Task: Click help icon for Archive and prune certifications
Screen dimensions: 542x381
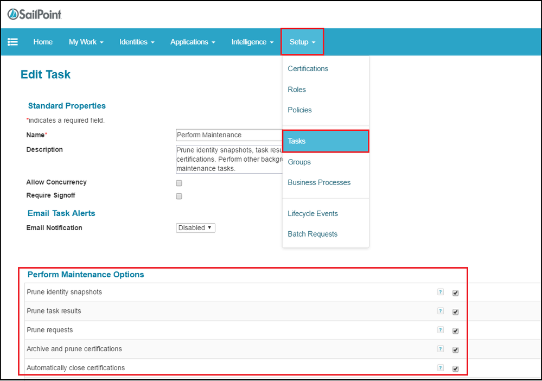Action: pyautogui.click(x=441, y=349)
